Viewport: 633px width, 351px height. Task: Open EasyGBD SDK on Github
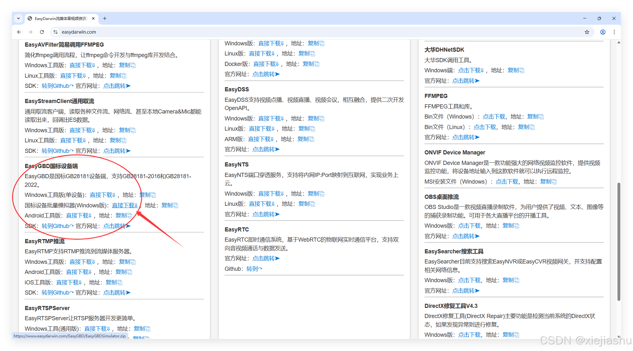click(57, 226)
